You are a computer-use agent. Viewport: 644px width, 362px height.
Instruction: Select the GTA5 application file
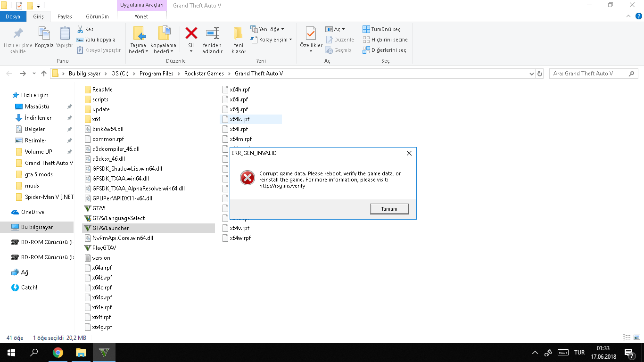pos(99,208)
